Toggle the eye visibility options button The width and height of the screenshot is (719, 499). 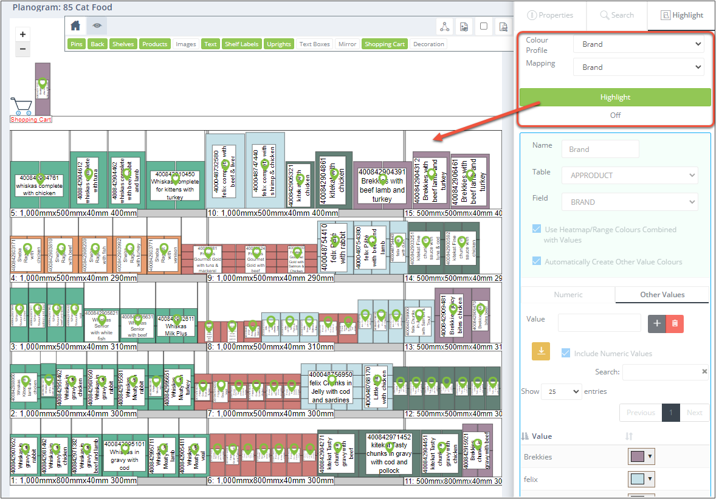coord(97,26)
